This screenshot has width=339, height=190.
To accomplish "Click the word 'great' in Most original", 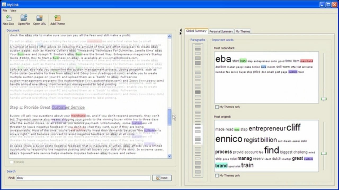I will 297,159.
